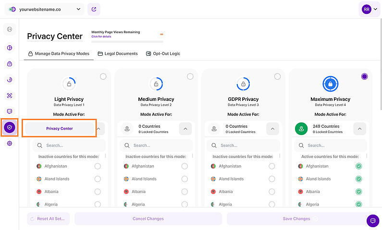Open the floating chat support button
The height and width of the screenshot is (230, 382).
(x=373, y=221)
